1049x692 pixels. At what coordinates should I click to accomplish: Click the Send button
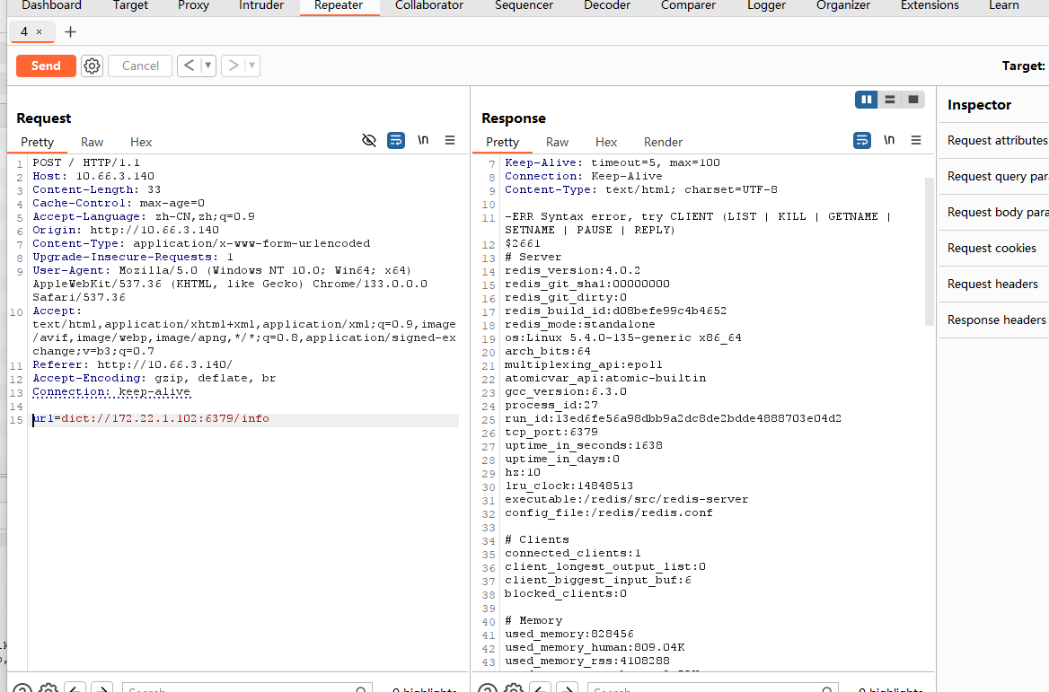pos(46,66)
